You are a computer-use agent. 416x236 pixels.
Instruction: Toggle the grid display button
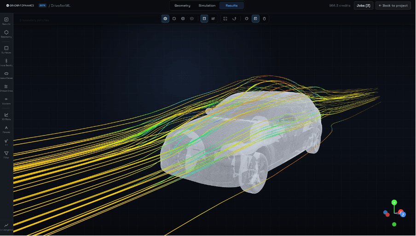point(204,18)
